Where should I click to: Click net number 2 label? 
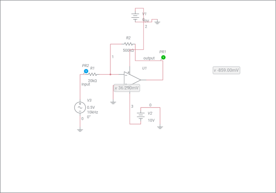pyautogui.click(x=146, y=27)
